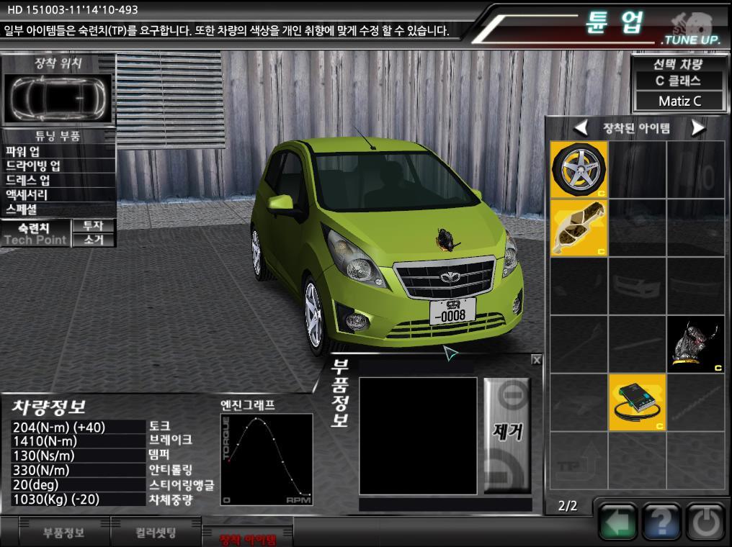732x547 pixels.
Task: Click the black part preview box
Action: point(418,435)
